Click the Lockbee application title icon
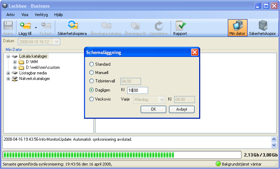 tap(5, 6)
